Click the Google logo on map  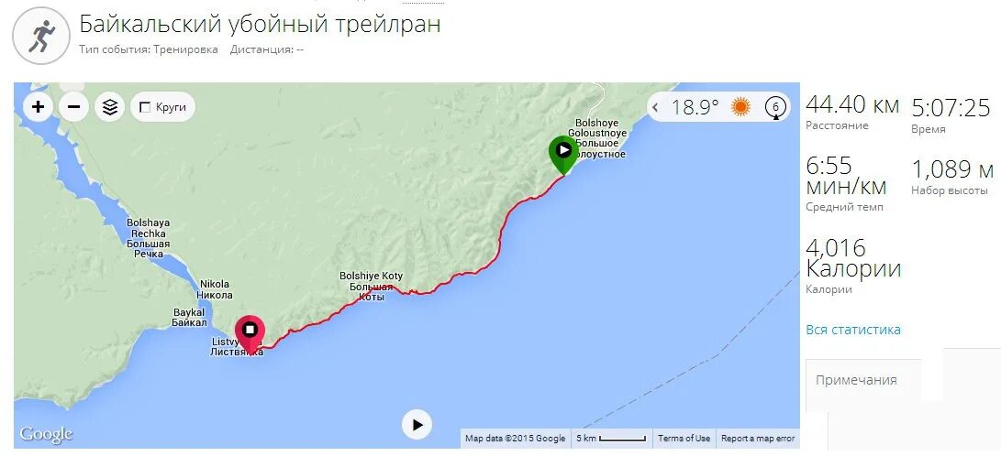click(45, 434)
